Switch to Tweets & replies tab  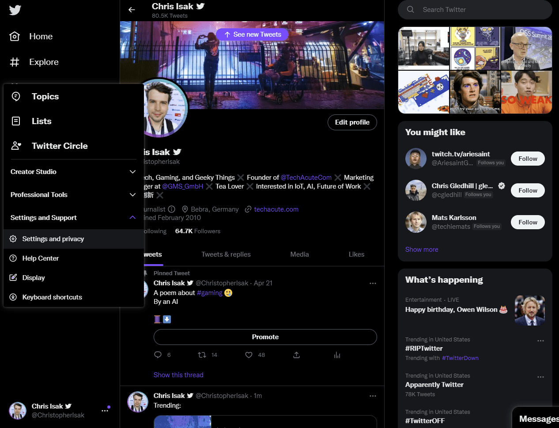click(226, 254)
